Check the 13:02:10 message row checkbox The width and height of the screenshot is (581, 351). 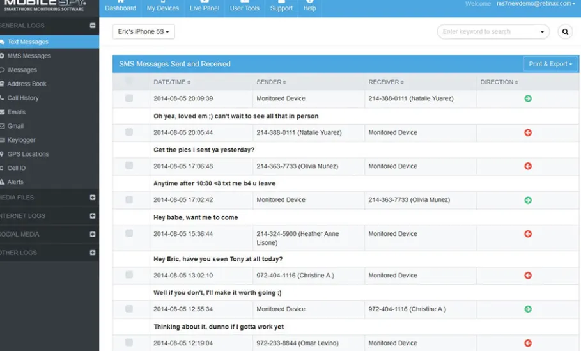click(x=129, y=275)
